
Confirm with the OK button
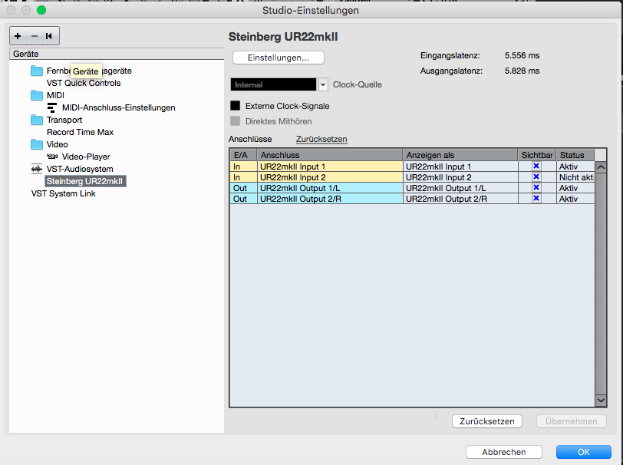coord(584,452)
